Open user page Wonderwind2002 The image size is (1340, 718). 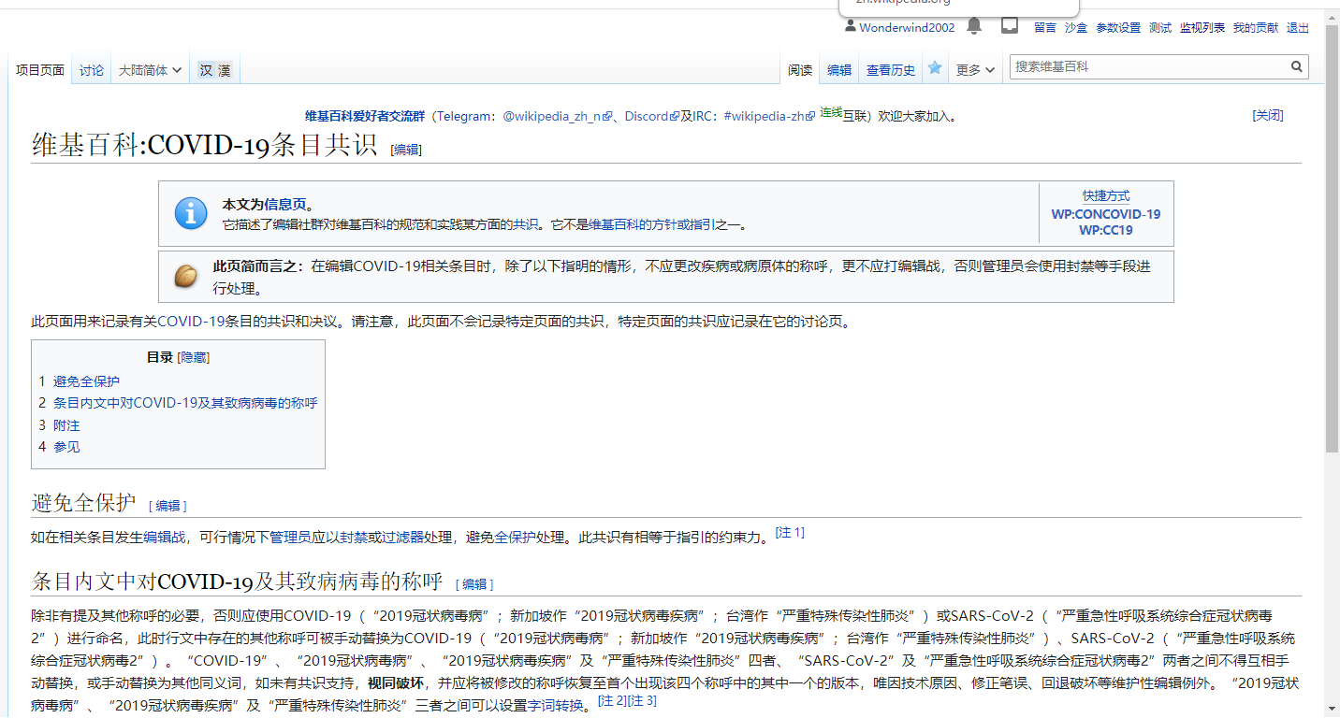pos(907,28)
